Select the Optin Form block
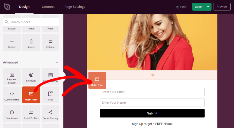The image size is (234, 128). 31,95
